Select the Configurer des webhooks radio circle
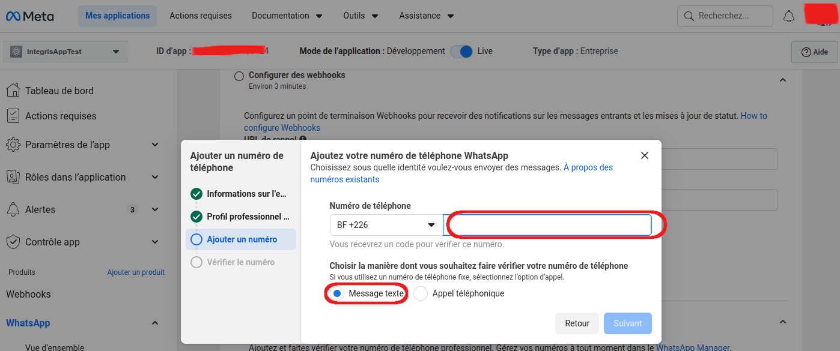Image resolution: width=840 pixels, height=351 pixels. (x=239, y=76)
